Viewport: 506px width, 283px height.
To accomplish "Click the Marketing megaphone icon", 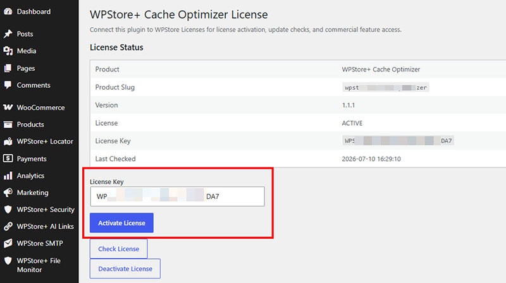I will tap(8, 193).
